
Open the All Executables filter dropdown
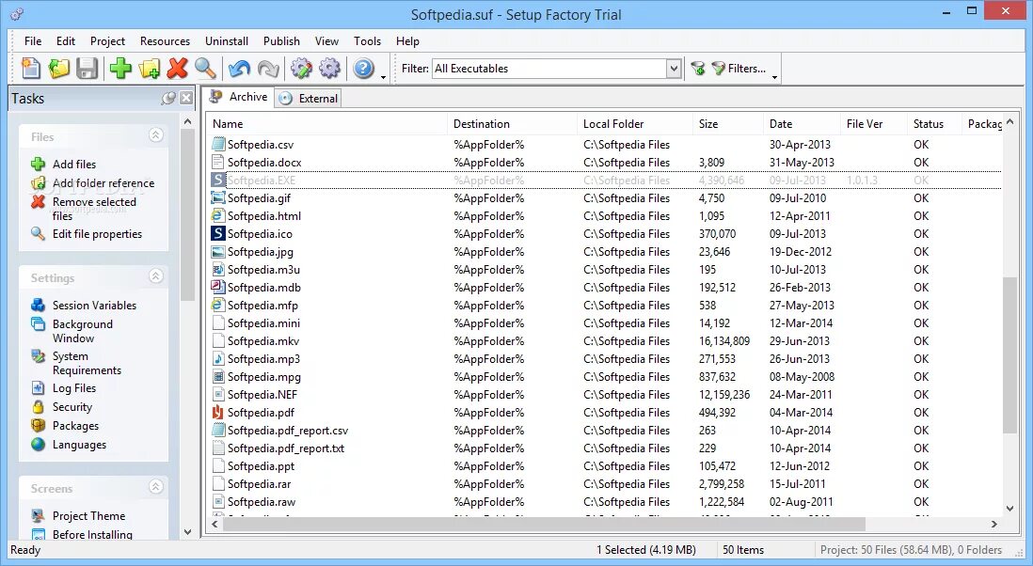(674, 69)
